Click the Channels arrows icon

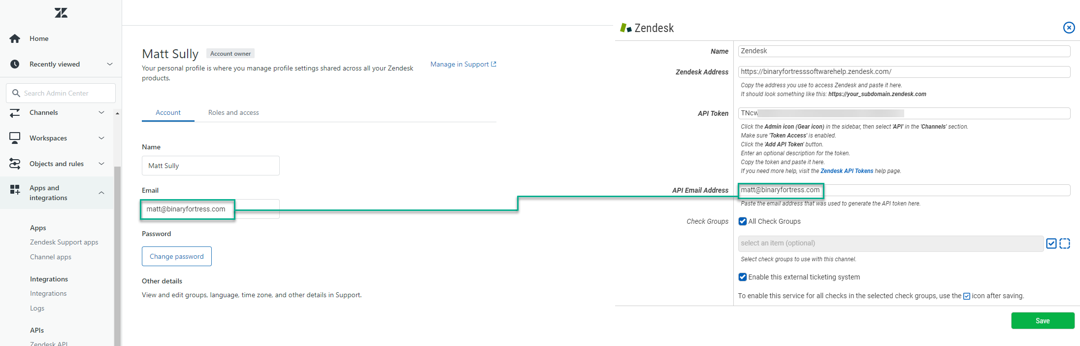point(15,113)
